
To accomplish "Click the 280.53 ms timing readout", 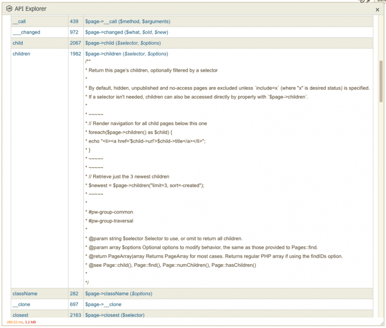I will 15,322.
